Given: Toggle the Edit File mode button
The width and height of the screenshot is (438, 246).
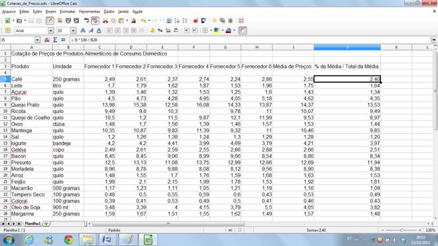Looking at the screenshot, I should click(50, 20).
